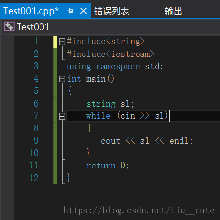Screen dimensions: 220x220
Task: Click the 'return' keyword
Action: click(x=101, y=166)
